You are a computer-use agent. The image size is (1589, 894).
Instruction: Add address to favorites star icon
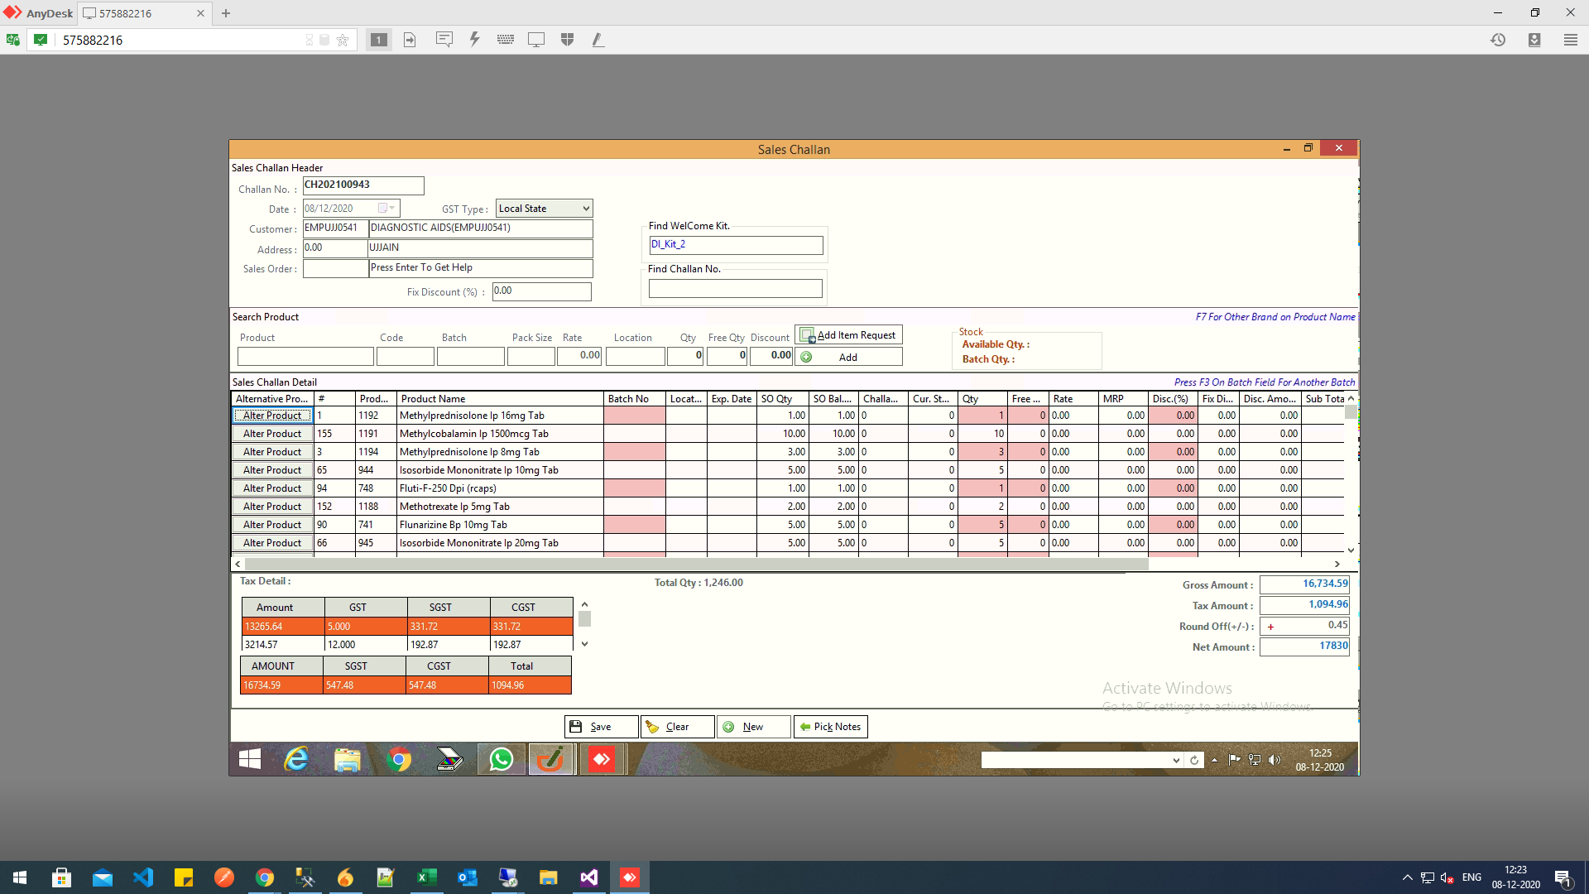coord(343,40)
